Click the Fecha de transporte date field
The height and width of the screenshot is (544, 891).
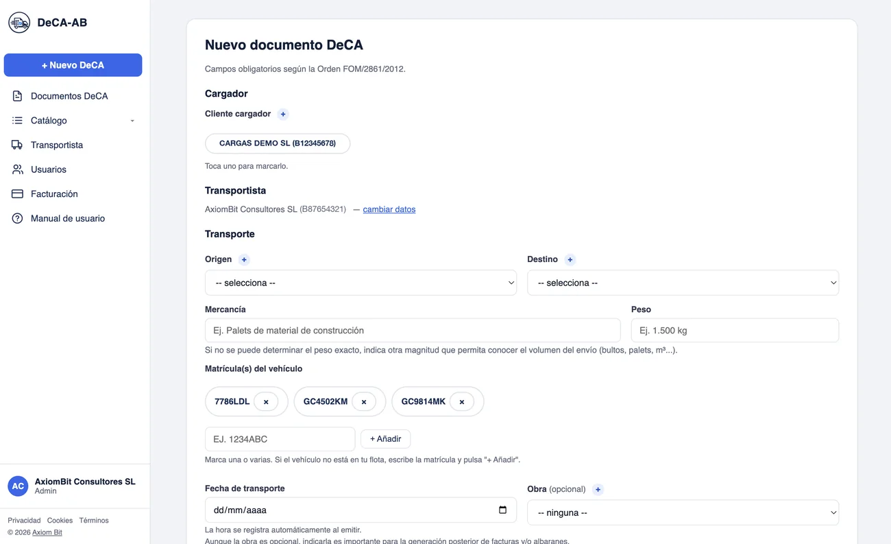pyautogui.click(x=361, y=510)
